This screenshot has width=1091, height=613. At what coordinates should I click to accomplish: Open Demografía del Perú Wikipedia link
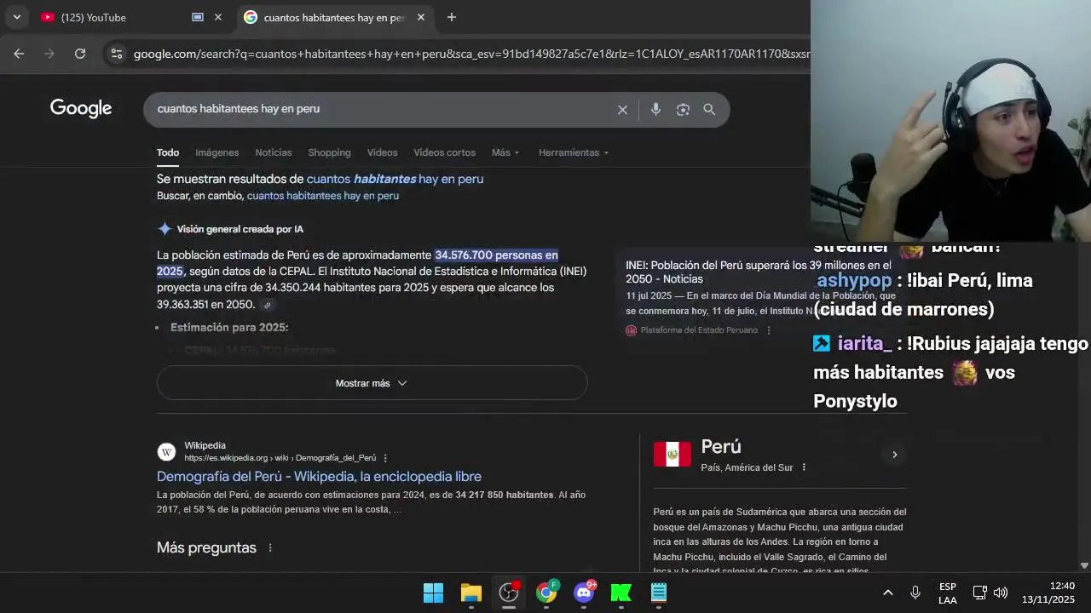click(319, 477)
